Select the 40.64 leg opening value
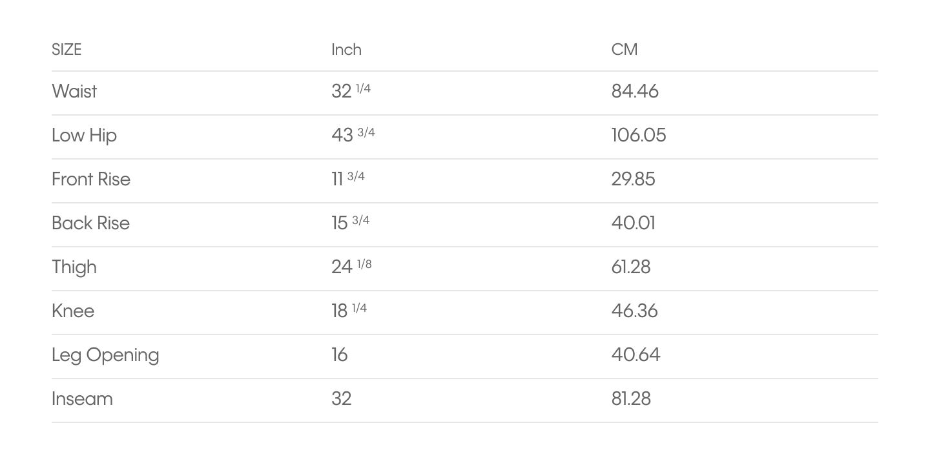 (x=635, y=355)
